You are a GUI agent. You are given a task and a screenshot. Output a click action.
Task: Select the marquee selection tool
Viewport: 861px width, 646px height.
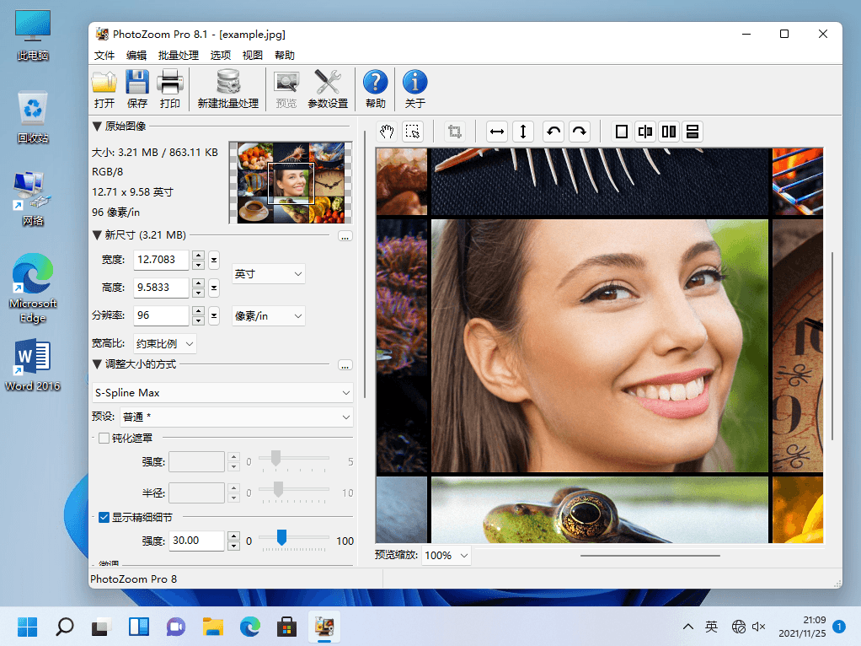[x=412, y=132]
